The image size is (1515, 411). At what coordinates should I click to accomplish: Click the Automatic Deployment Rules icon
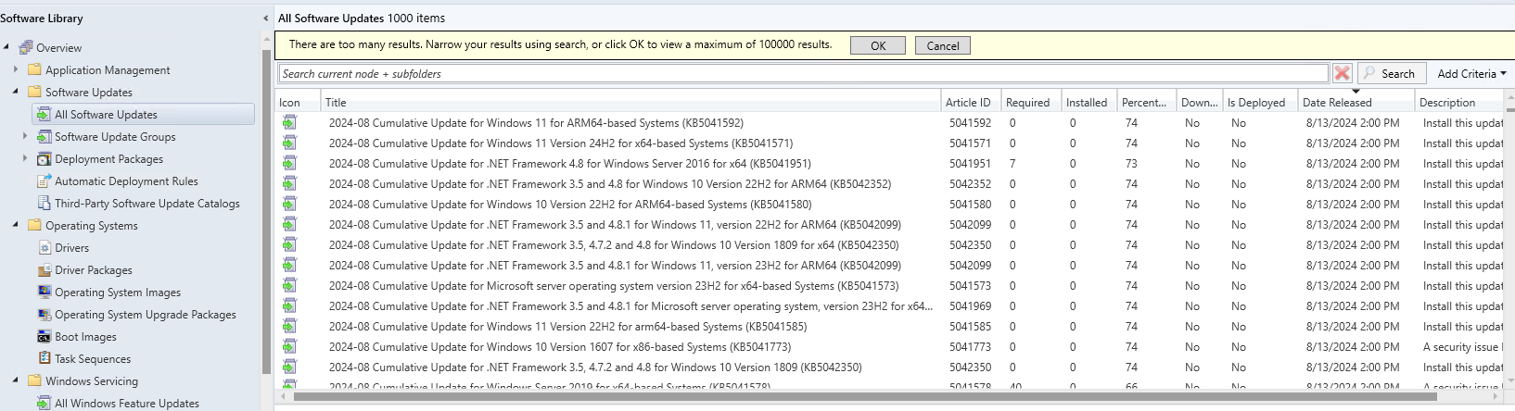coord(44,181)
